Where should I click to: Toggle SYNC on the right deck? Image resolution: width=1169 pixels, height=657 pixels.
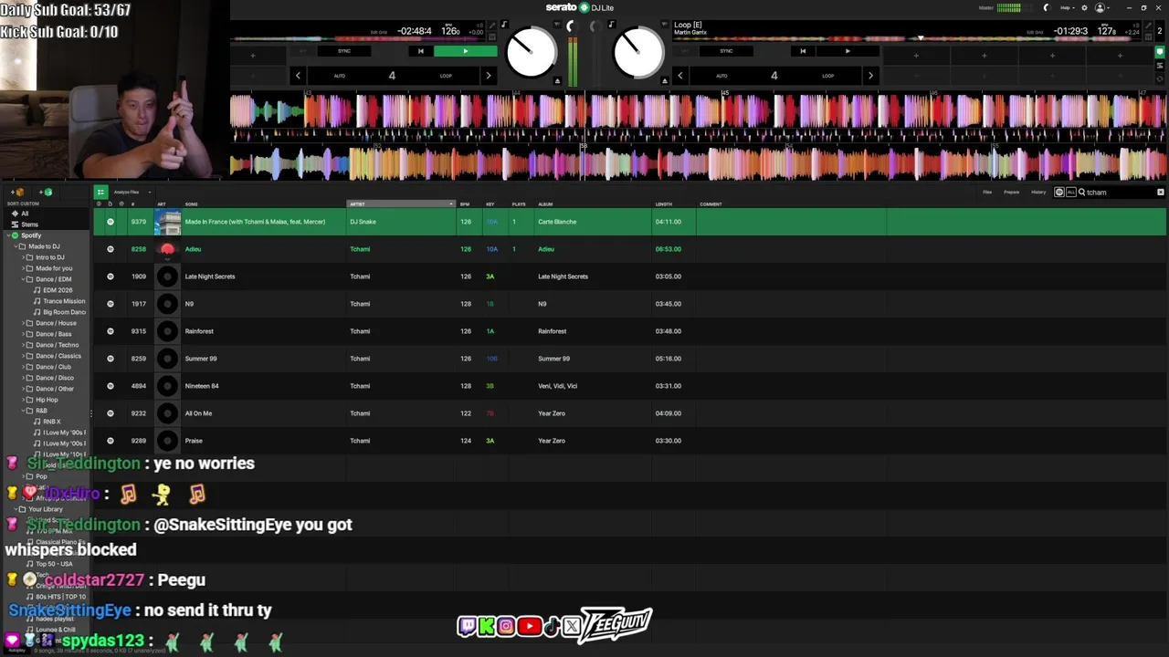pos(726,51)
